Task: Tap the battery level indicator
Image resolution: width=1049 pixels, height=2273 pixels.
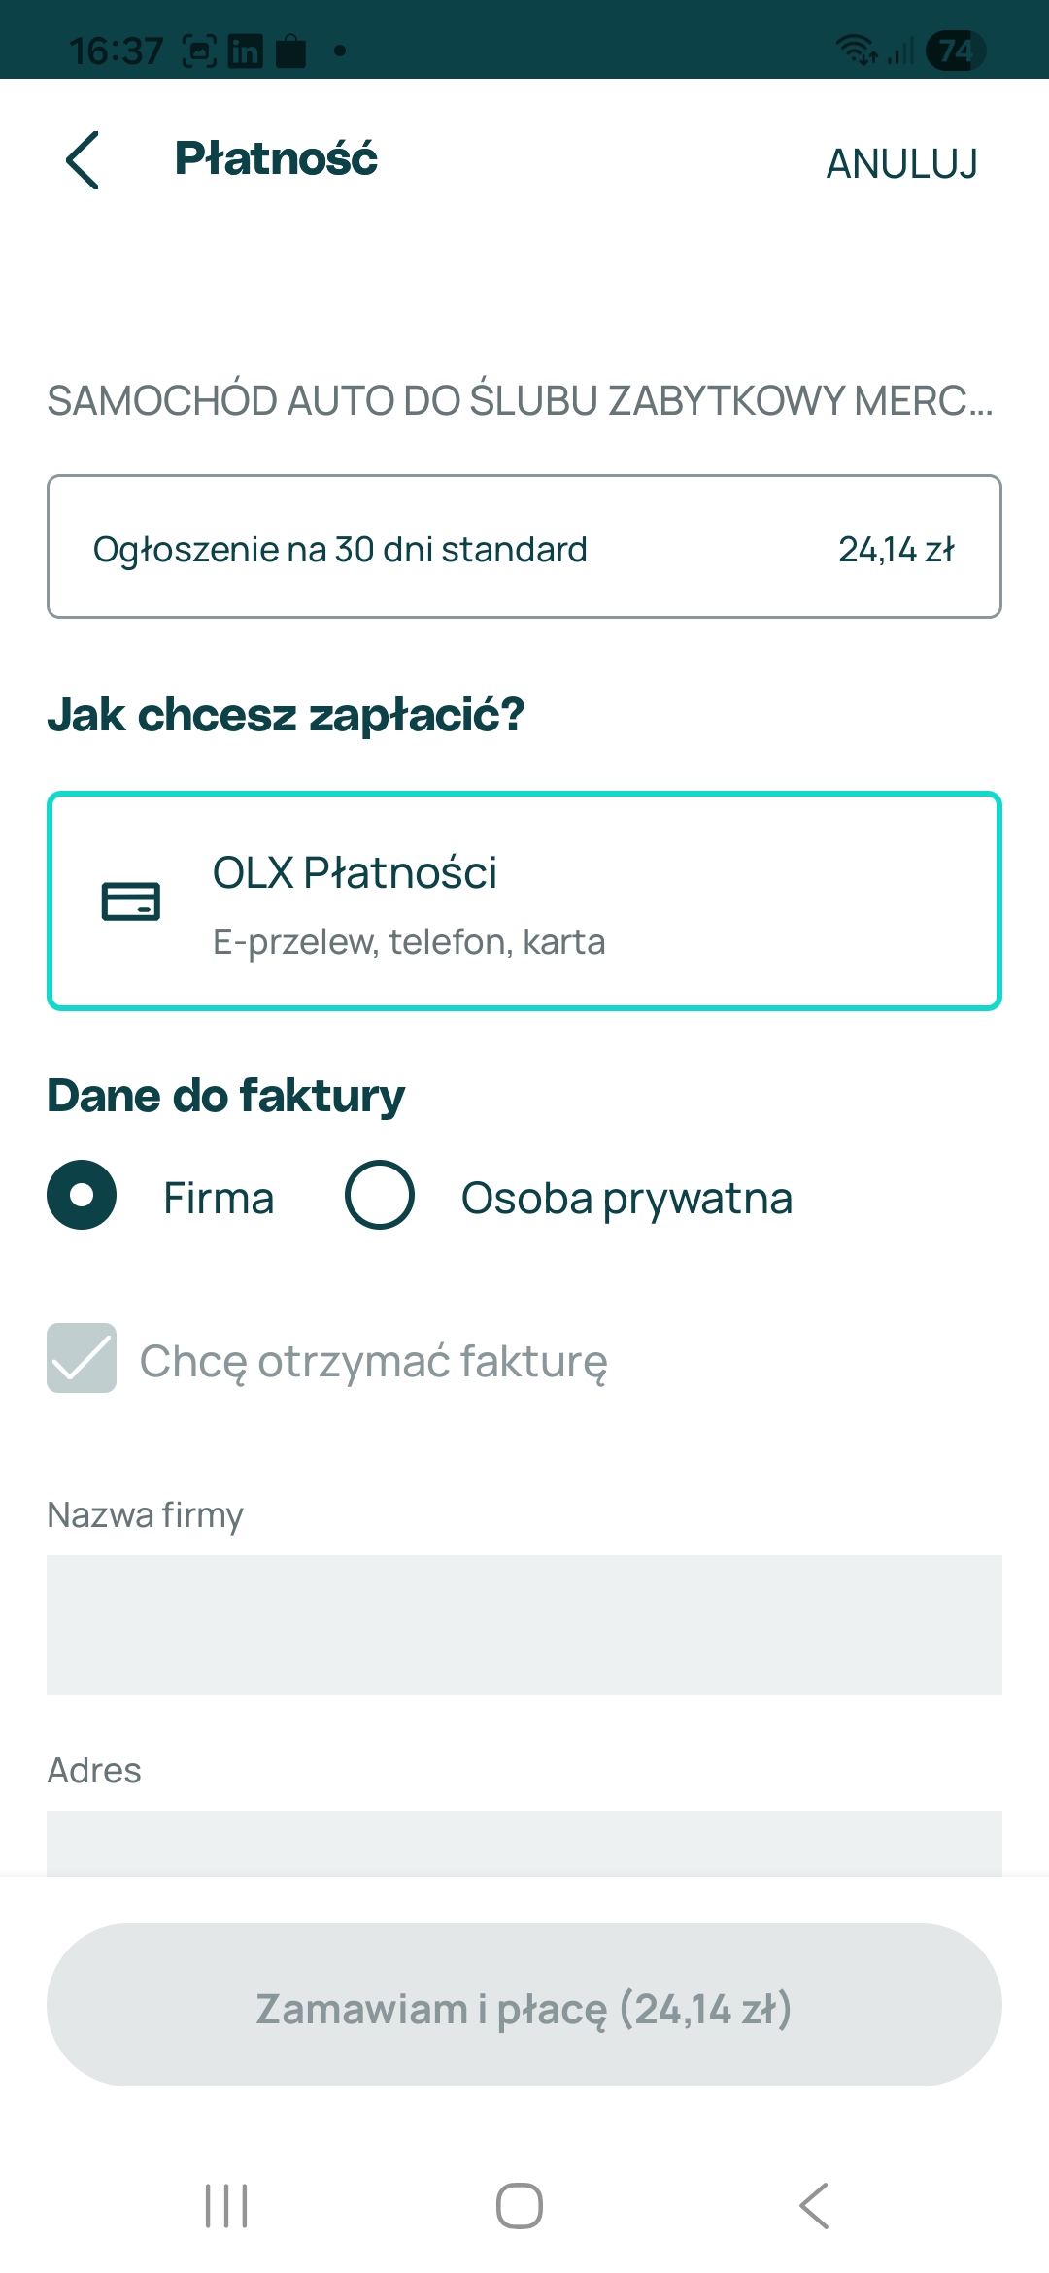Action: (x=955, y=51)
